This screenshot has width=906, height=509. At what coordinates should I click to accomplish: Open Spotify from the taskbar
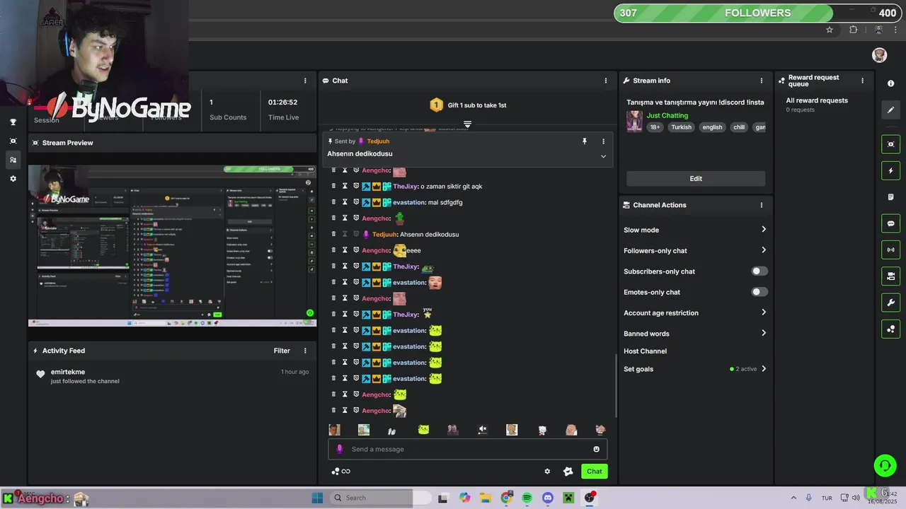(527, 498)
